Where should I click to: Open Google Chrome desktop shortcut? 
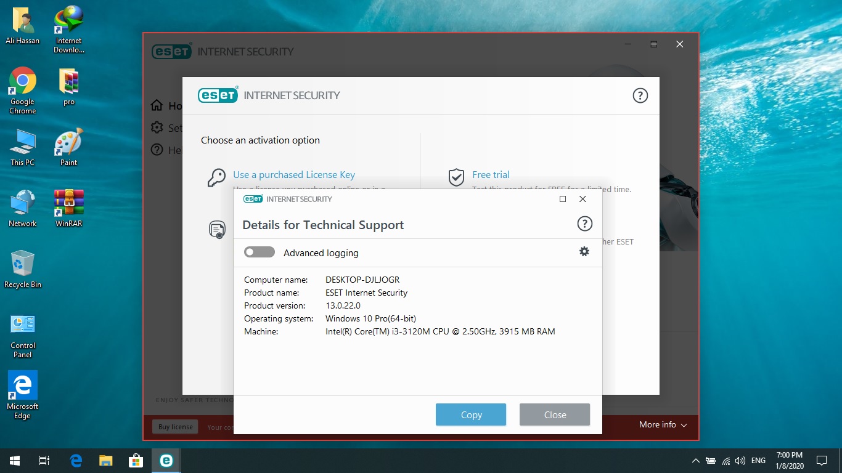pyautogui.click(x=23, y=91)
